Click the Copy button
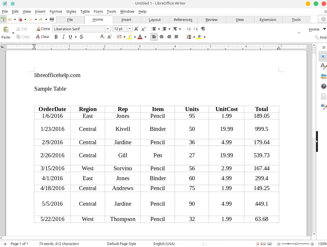 (x=23, y=37)
